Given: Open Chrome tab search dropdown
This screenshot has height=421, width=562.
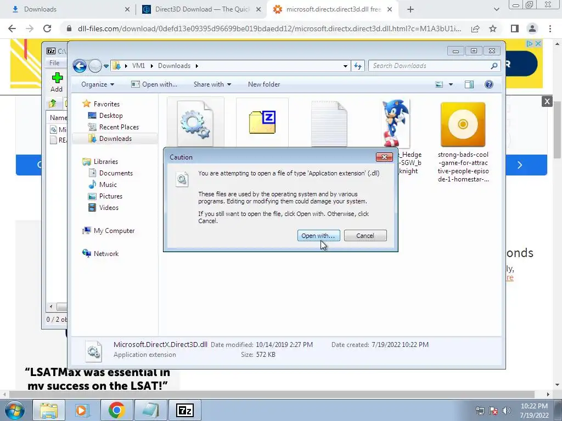Looking at the screenshot, I should 496,10.
